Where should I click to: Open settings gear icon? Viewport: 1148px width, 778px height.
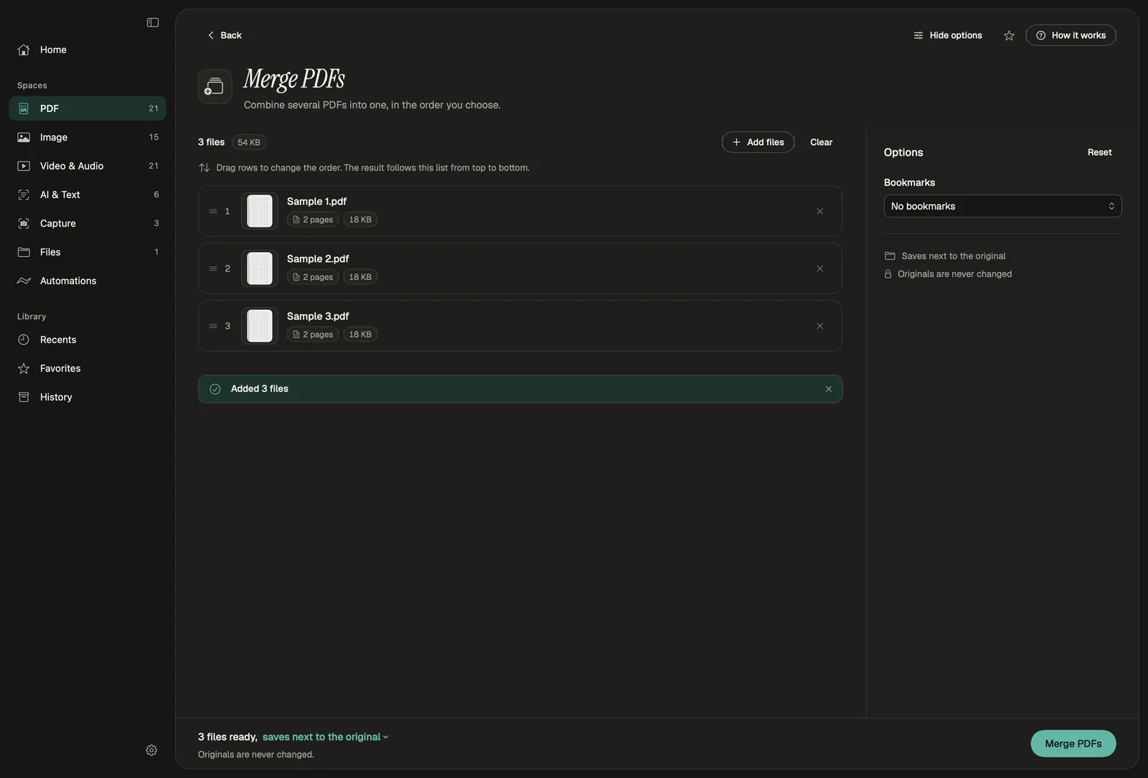pos(151,750)
